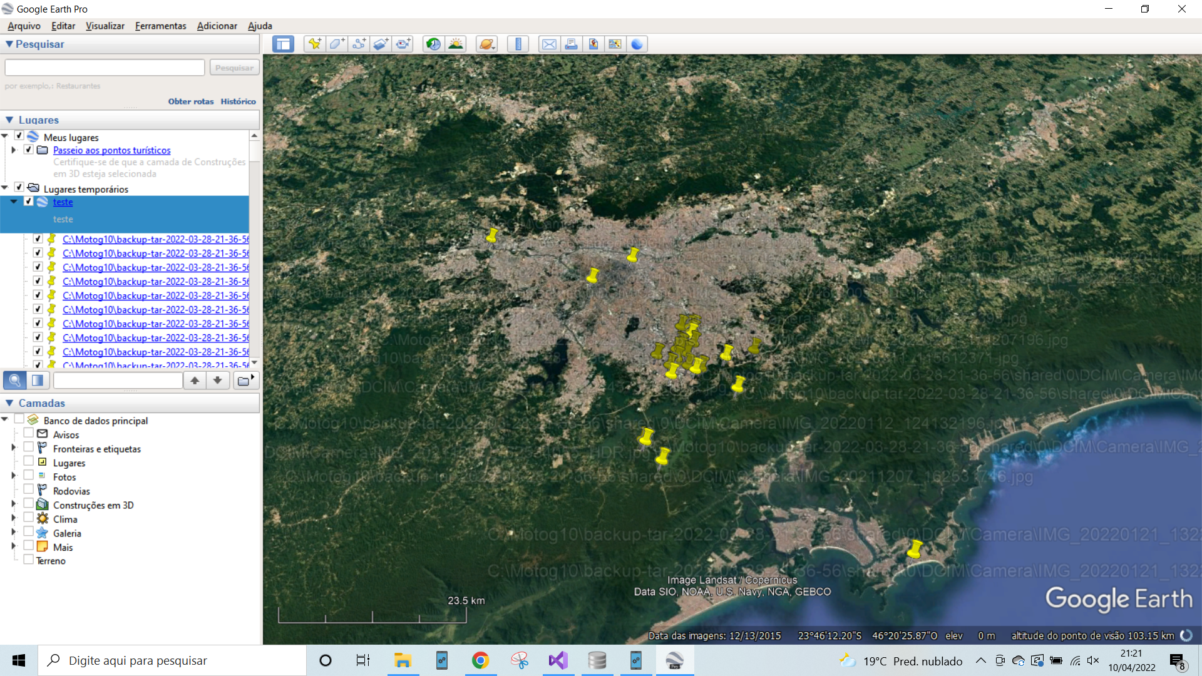Open Visual Studio from the taskbar
This screenshot has height=676, width=1202.
click(558, 660)
